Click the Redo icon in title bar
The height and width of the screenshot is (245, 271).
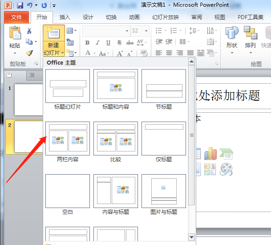tap(44, 5)
